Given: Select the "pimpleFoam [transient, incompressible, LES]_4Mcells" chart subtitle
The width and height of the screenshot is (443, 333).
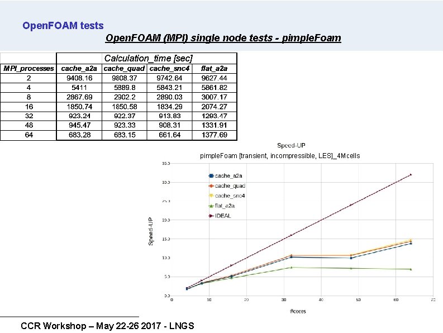Looking at the screenshot, I should point(280,156).
